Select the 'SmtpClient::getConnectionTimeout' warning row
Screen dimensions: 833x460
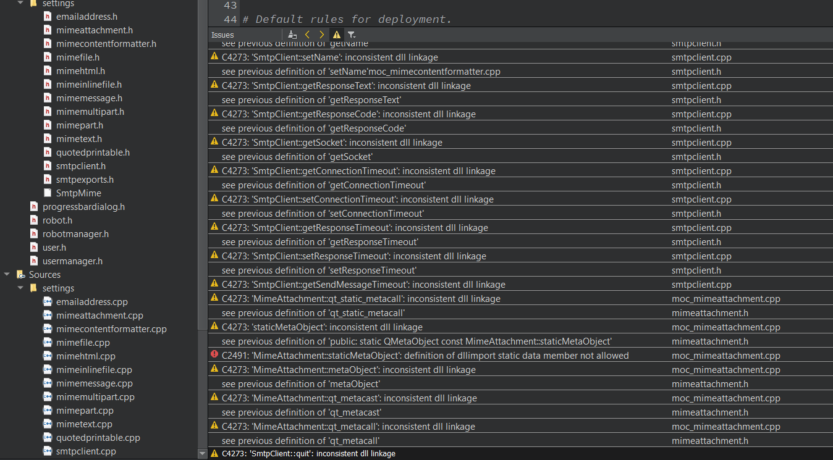tap(520, 171)
